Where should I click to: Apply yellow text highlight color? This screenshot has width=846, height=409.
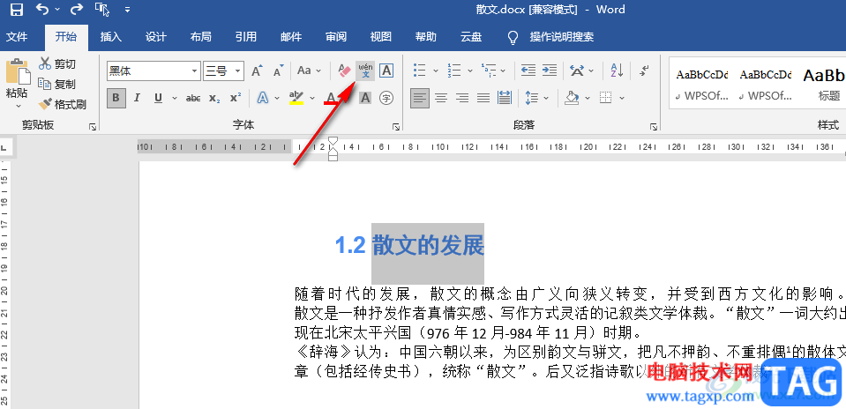pos(296,98)
